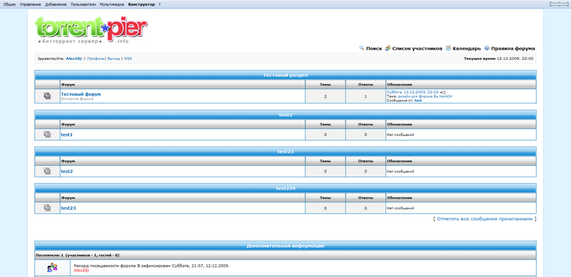This screenshot has width=571, height=277.
Task: Click the magnifier search icon
Action: 362,48
